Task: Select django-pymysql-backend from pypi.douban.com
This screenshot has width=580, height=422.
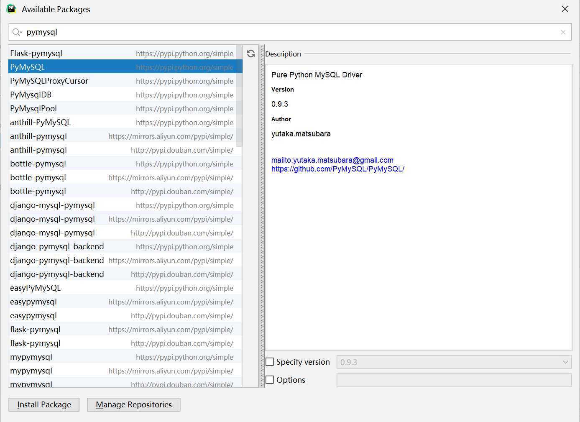Action: pos(125,274)
